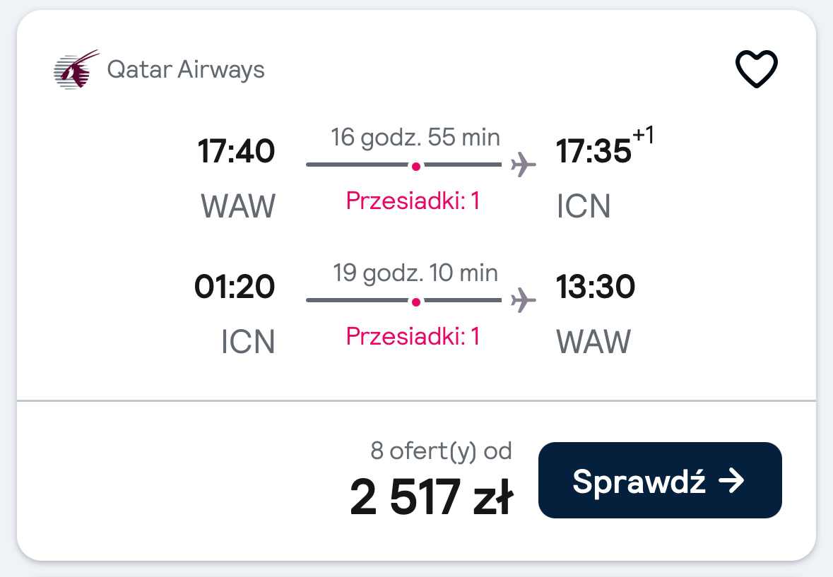Click the outbound flight airplane icon
Viewport: 833px width, 577px height.
[x=524, y=165]
